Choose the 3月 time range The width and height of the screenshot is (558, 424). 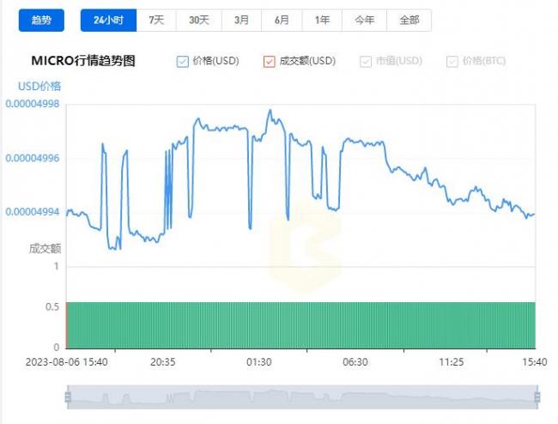click(241, 21)
